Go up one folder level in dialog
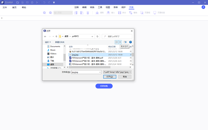 coord(56,37)
